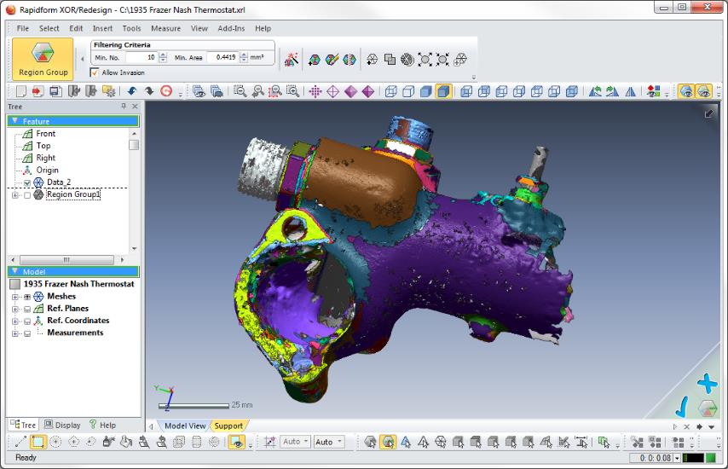The height and width of the screenshot is (469, 728).
Task: Click the viewport expand arrow icon
Action: point(708,113)
